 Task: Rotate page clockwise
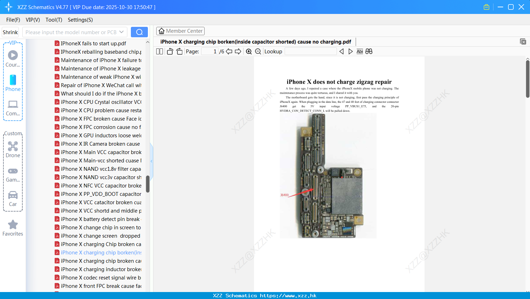coord(179,51)
